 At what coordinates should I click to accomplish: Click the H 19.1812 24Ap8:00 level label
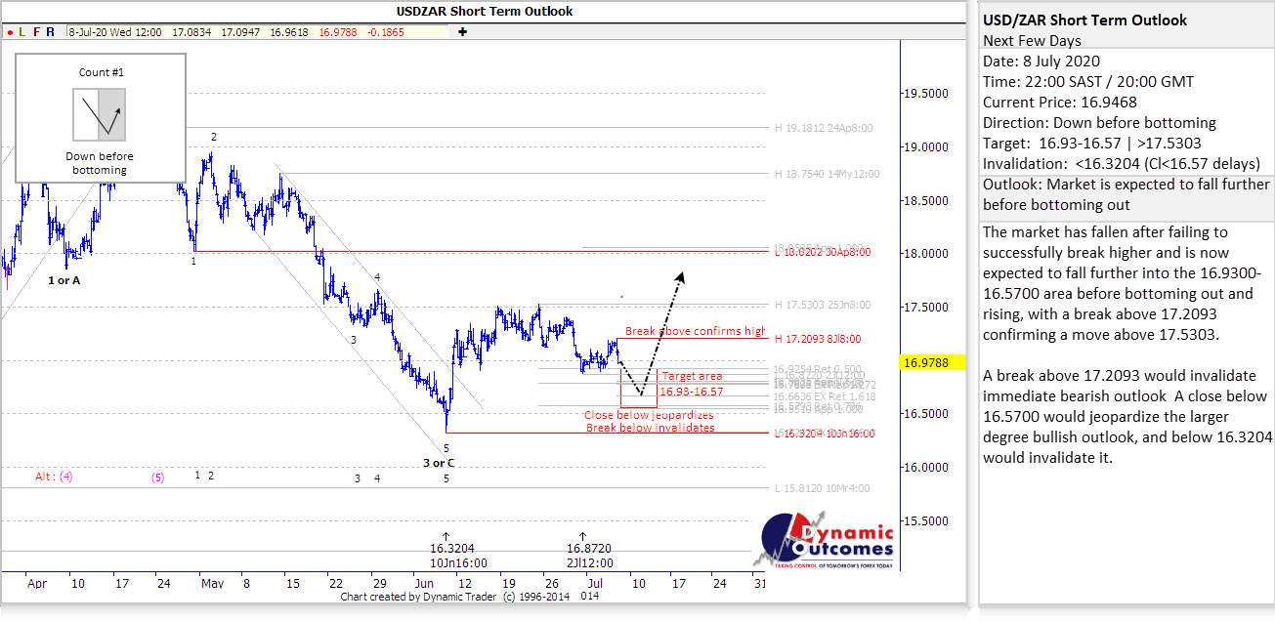(826, 128)
